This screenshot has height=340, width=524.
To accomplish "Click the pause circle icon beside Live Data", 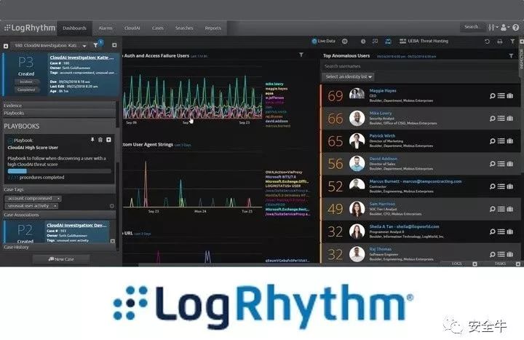I will [344, 41].
